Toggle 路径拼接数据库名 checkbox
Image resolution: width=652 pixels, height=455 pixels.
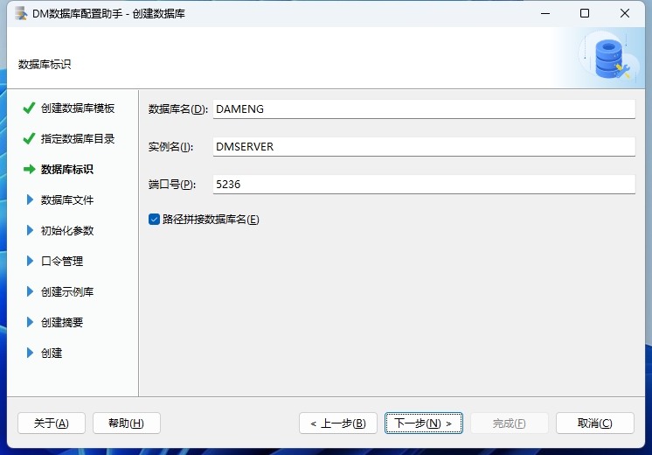[x=154, y=220]
